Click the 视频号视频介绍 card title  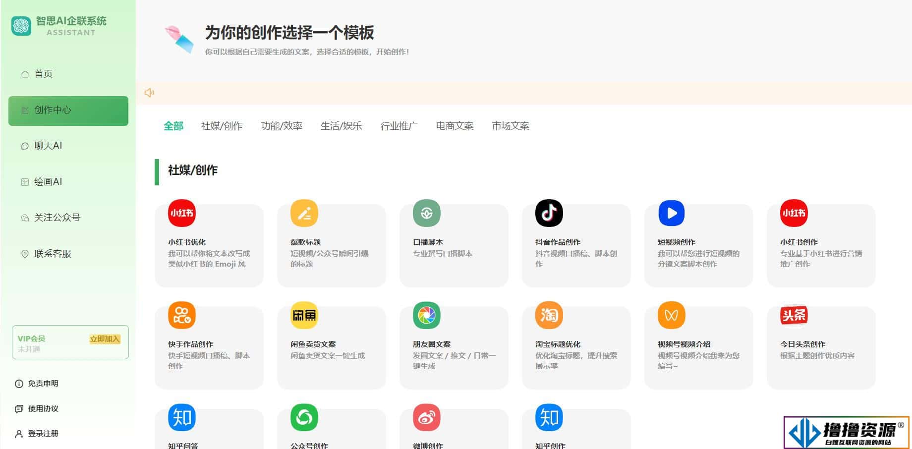point(684,344)
